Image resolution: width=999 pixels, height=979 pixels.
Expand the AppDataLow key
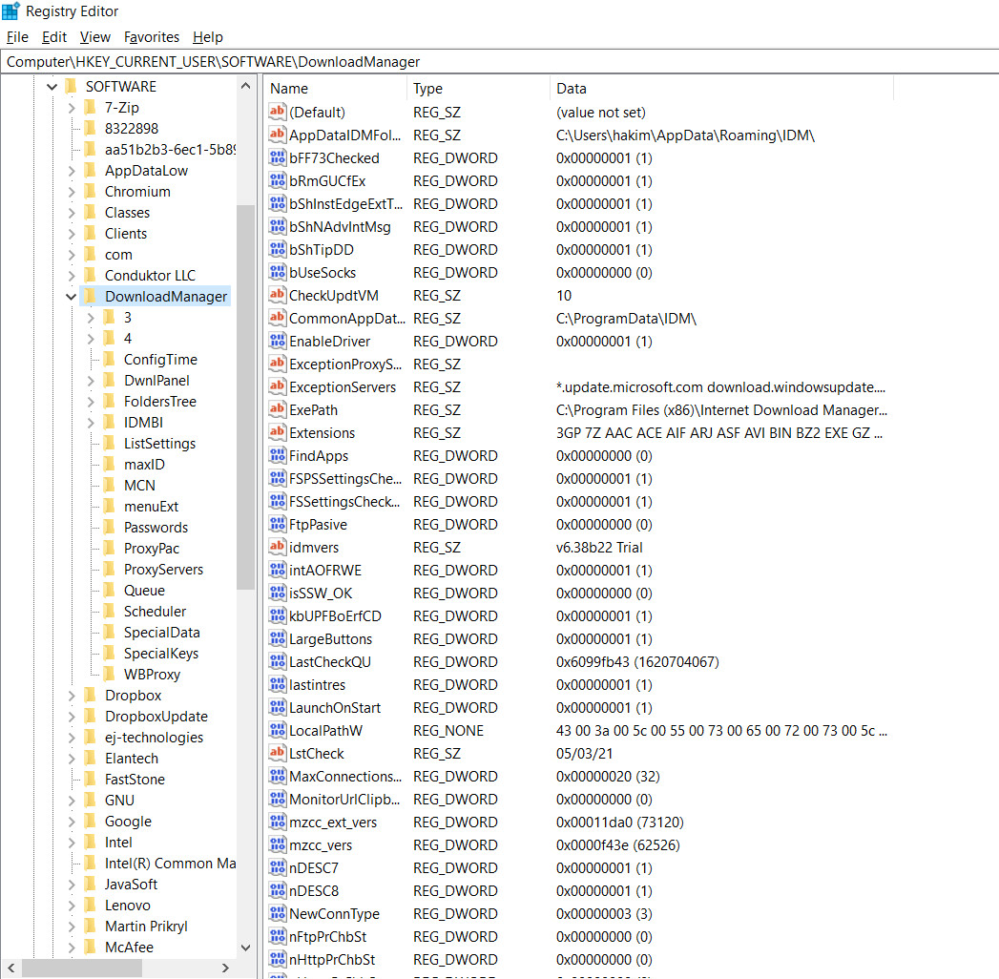[x=72, y=171]
